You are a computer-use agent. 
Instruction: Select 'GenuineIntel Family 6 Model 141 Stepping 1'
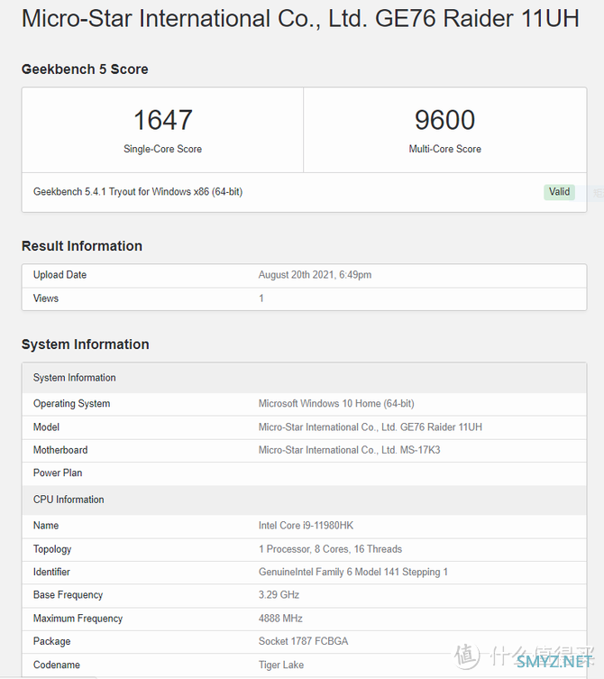click(352, 572)
